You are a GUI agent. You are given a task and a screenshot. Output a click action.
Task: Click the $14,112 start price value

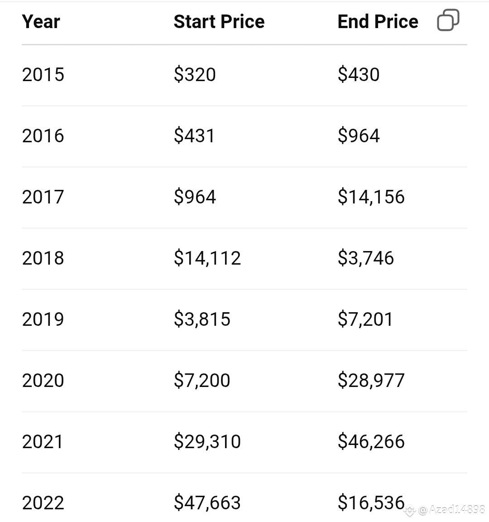(x=207, y=258)
